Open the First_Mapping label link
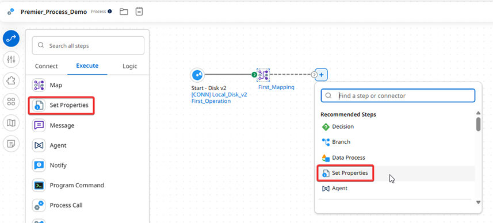The height and width of the screenshot is (223, 493). (x=276, y=87)
